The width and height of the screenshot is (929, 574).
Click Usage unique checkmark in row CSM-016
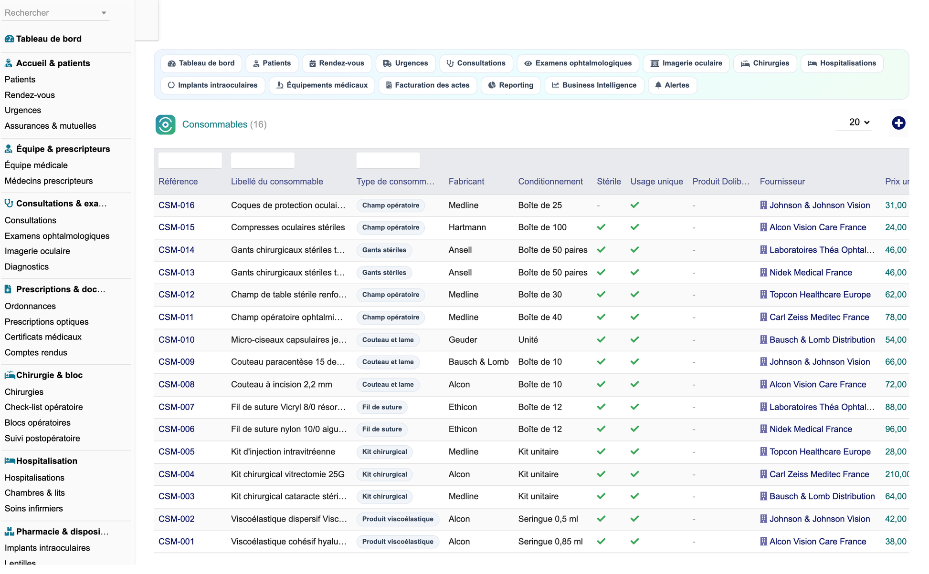[634, 205]
